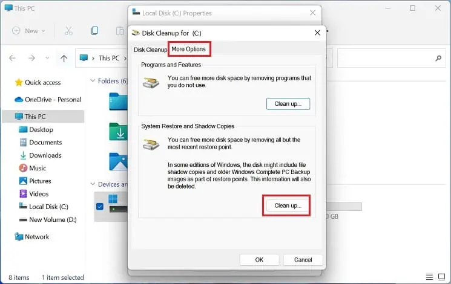
Task: Uncheck the selected drive checkbox
Action: (x=100, y=207)
